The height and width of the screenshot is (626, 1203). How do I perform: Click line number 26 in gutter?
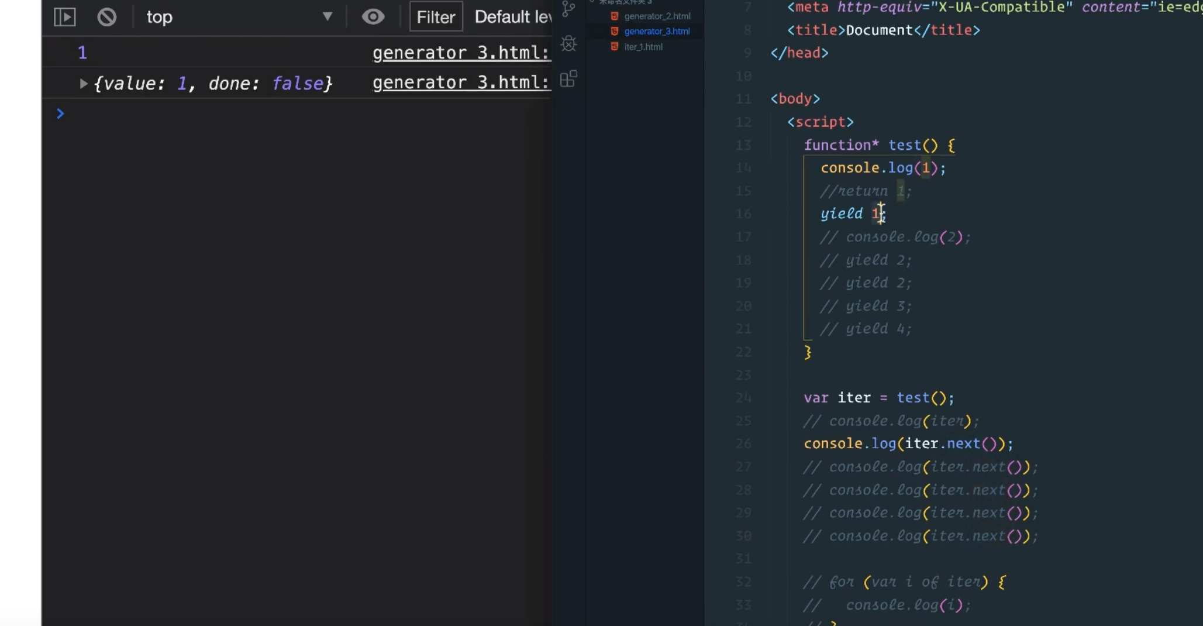(743, 443)
